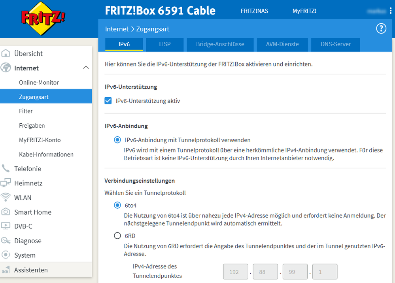Screen dimensions: 395x283
Task: Click IPv4 address field showing 192
Action: click(x=236, y=272)
